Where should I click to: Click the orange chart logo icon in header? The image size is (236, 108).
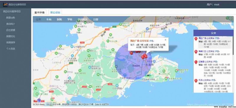(x=5, y=5)
